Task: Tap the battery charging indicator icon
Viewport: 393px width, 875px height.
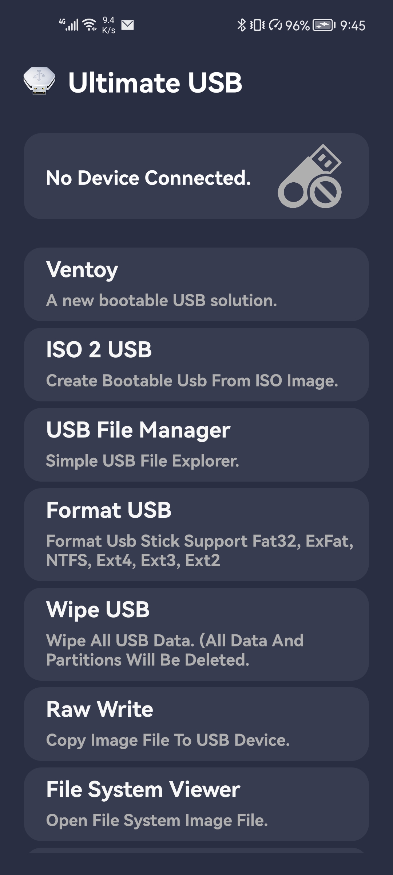Action: [x=324, y=25]
